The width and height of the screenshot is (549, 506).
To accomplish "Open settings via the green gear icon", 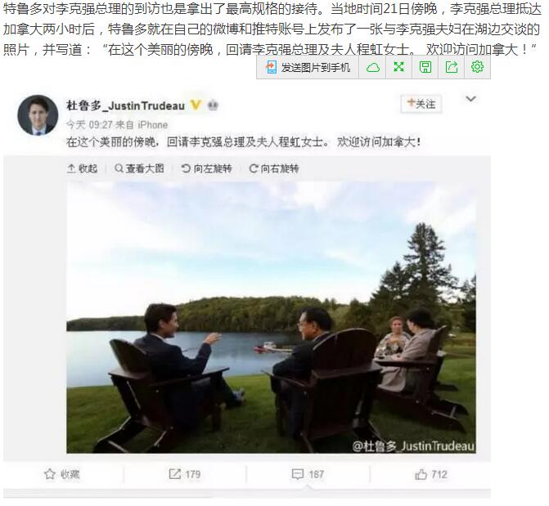I will [x=477, y=67].
